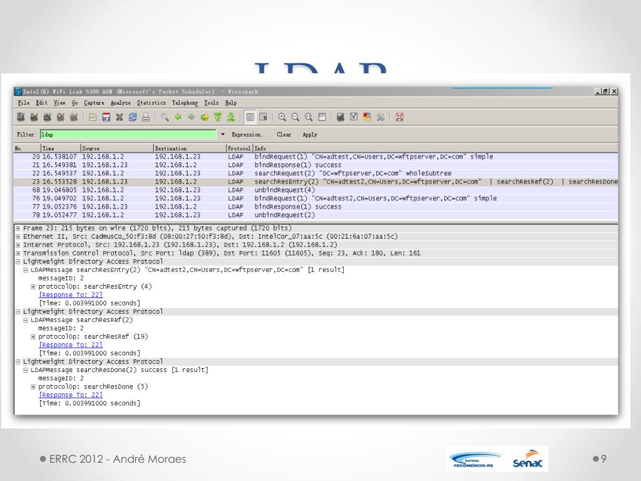
Task: Restart the running capture icon
Action: coord(74,117)
